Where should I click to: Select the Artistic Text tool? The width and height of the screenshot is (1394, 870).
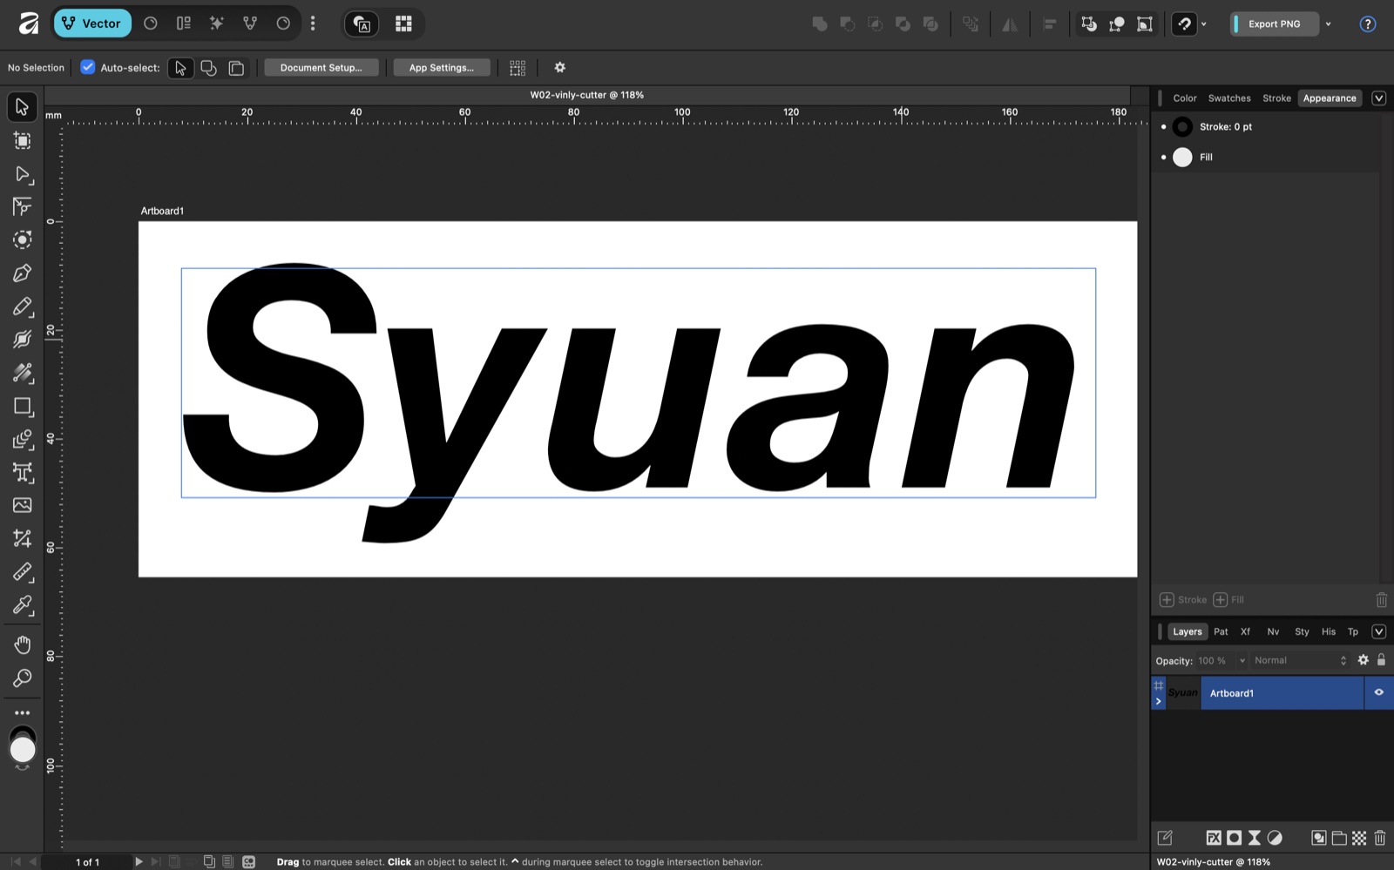(23, 472)
